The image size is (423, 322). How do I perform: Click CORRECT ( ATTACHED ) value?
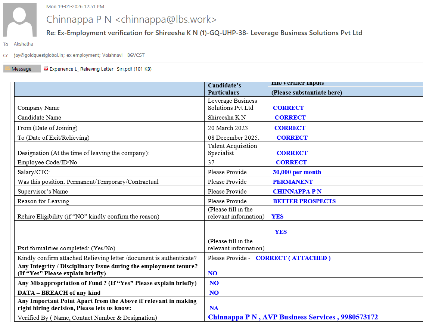coord(293,258)
